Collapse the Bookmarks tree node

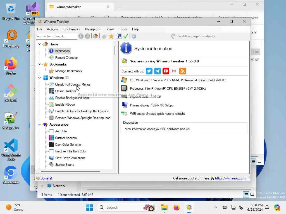tap(40, 64)
